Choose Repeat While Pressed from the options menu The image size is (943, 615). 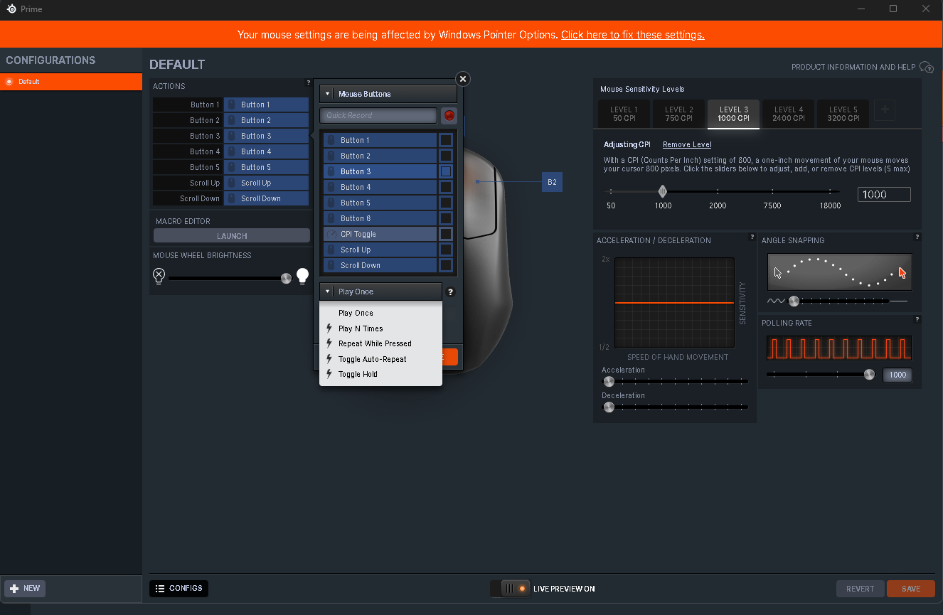tap(381, 343)
